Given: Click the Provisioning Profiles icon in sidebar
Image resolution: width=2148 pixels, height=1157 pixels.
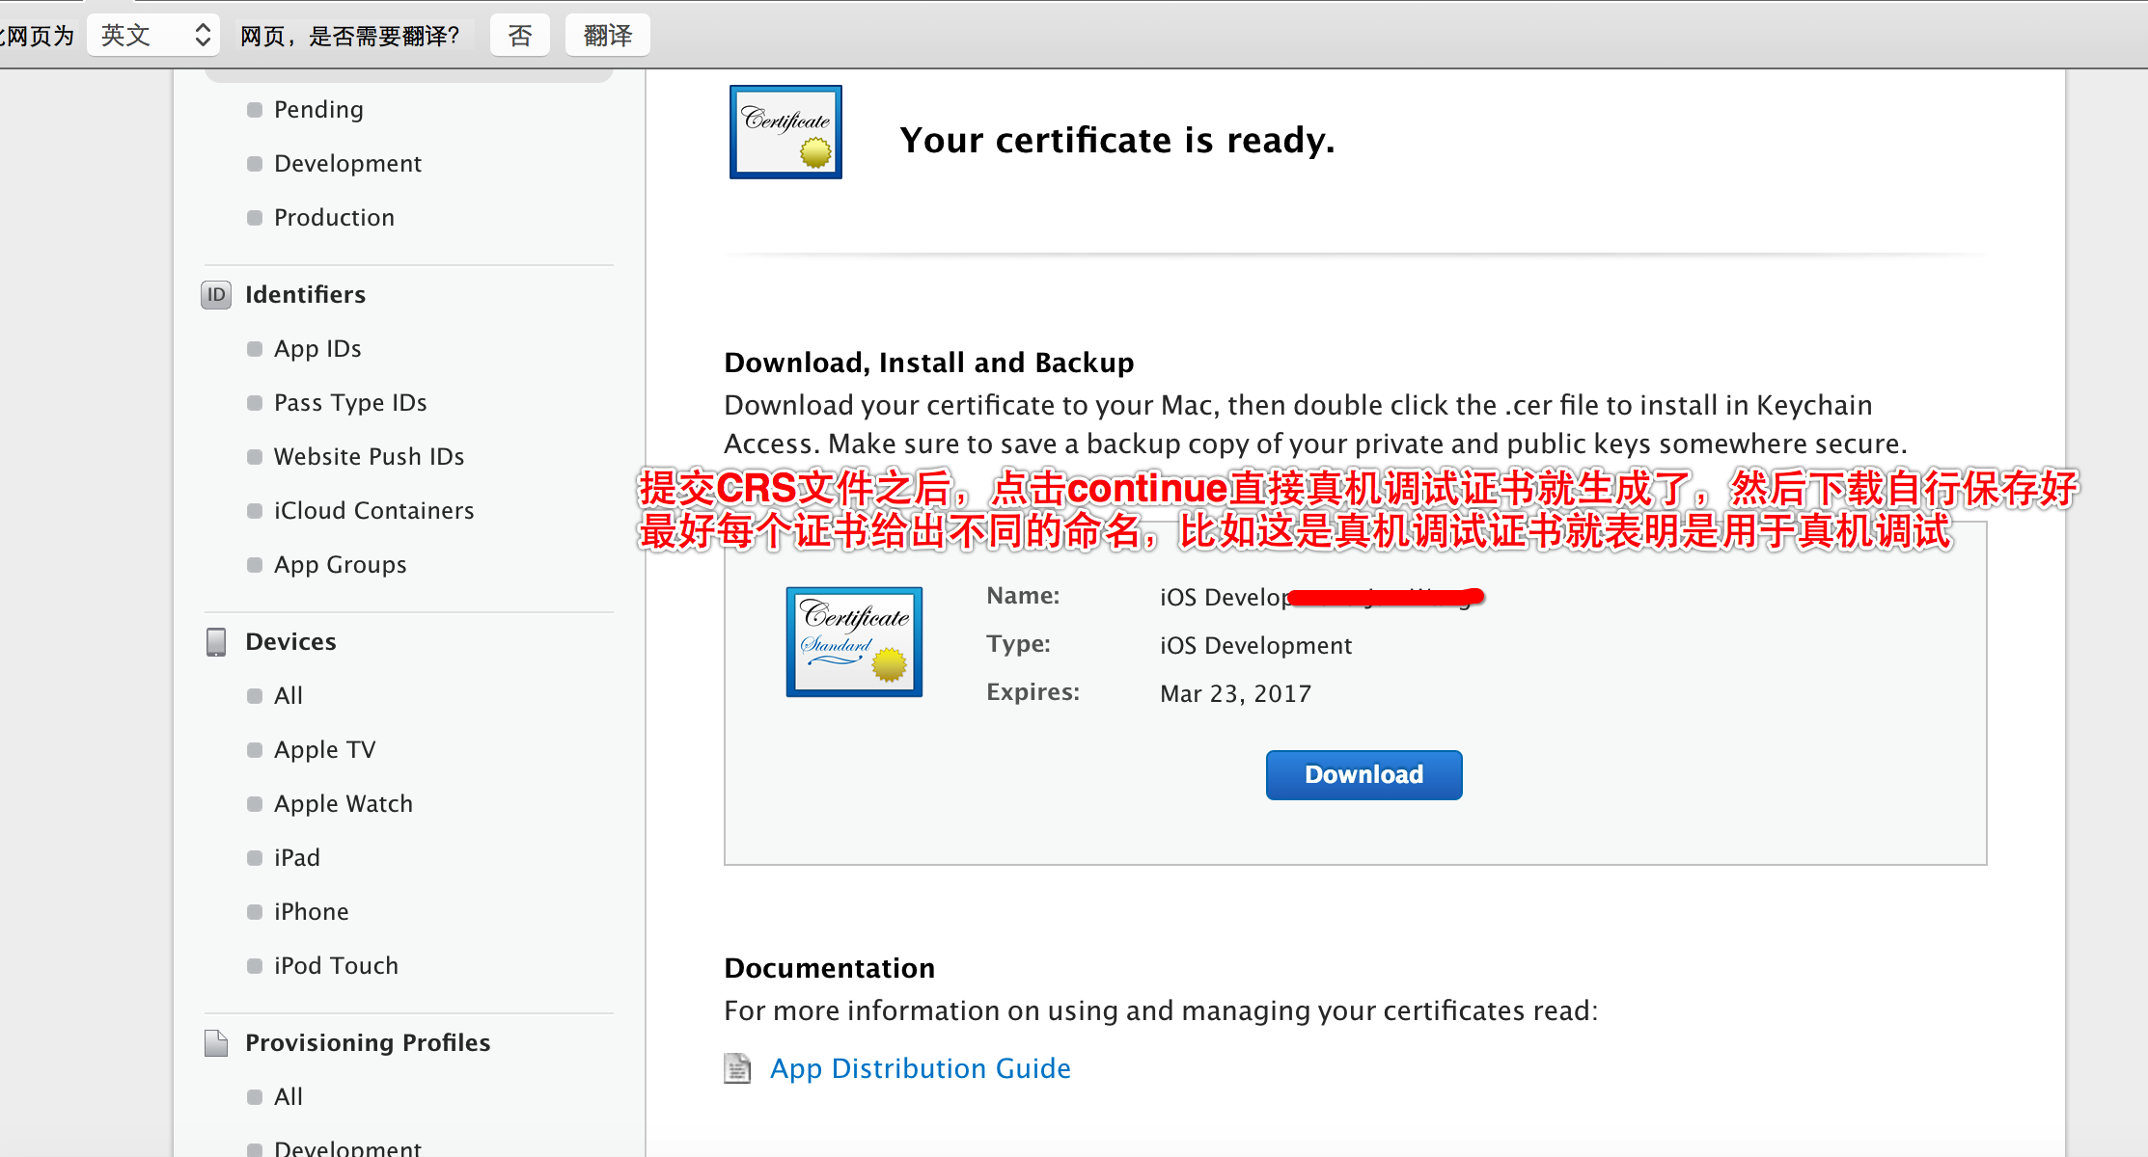Looking at the screenshot, I should tap(217, 1041).
